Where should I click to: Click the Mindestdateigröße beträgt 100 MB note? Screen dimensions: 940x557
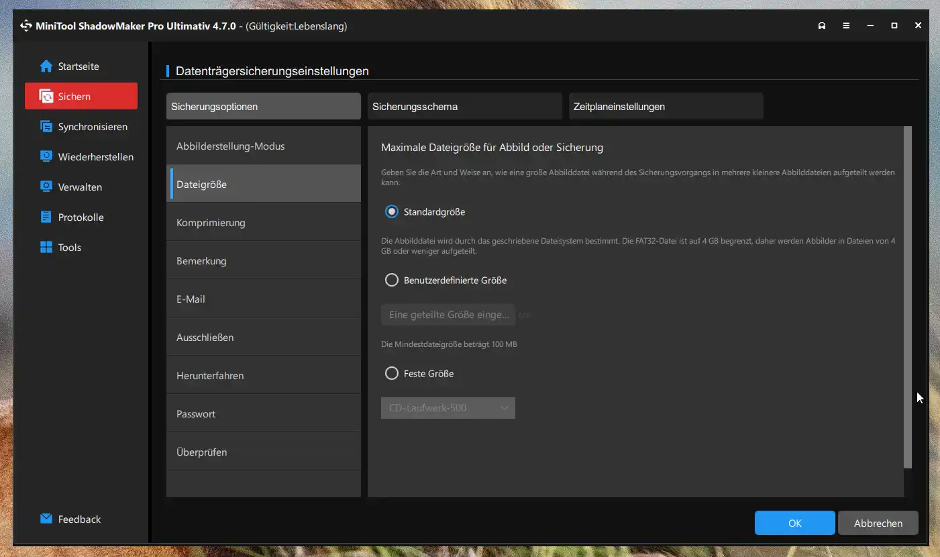click(x=449, y=344)
